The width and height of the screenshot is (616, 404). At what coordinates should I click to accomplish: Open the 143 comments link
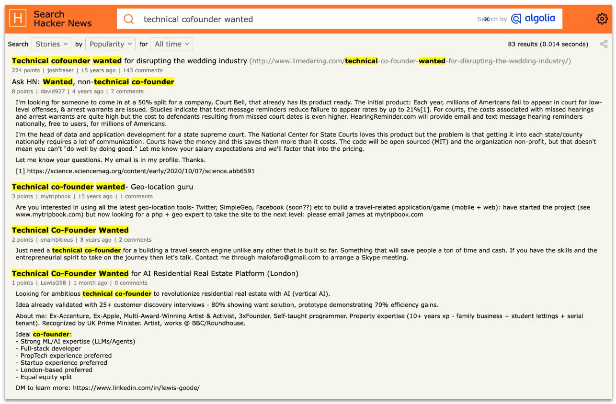143,70
